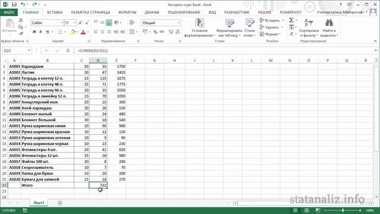Click the Cut scissors icon
The height and width of the screenshot is (214, 380).
pyautogui.click(x=21, y=20)
